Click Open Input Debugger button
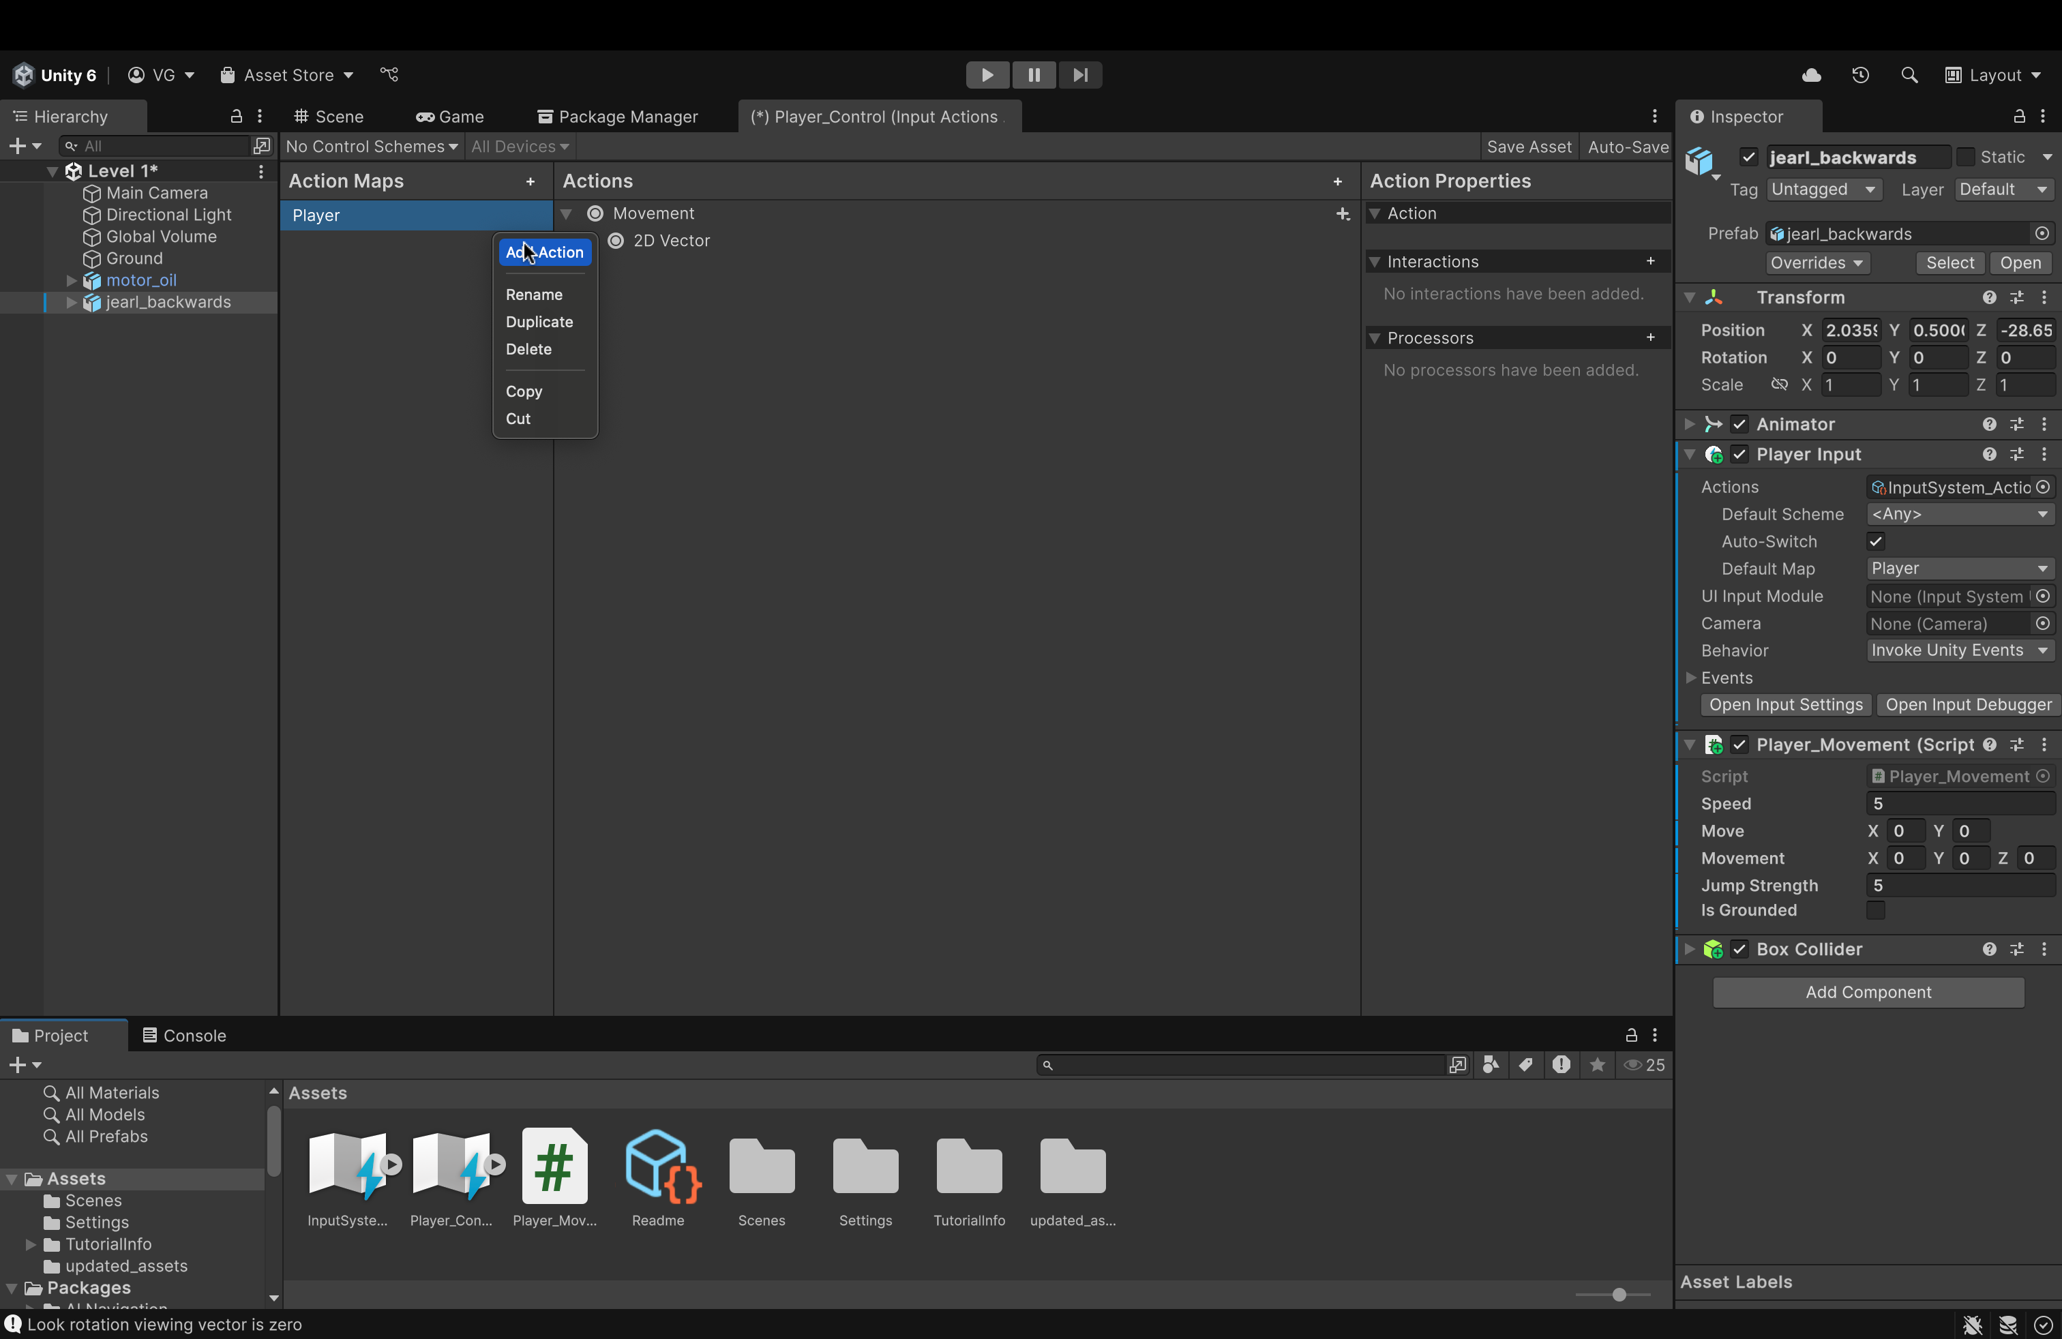This screenshot has height=1339, width=2062. tap(1969, 704)
